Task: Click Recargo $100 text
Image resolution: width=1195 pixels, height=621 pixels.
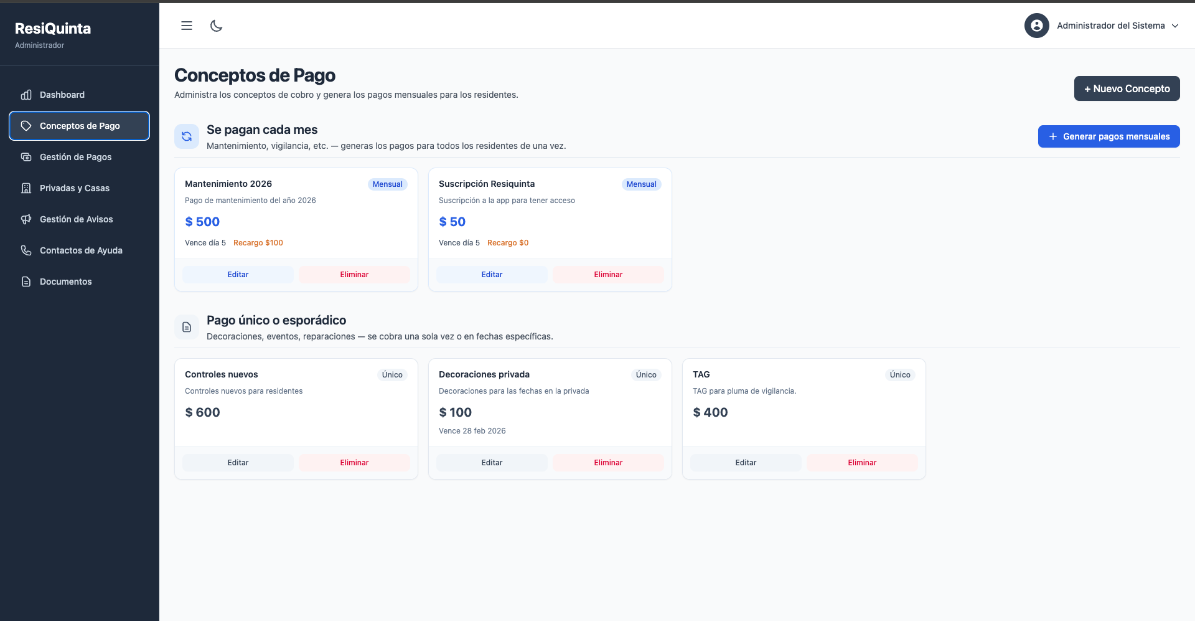Action: point(258,243)
